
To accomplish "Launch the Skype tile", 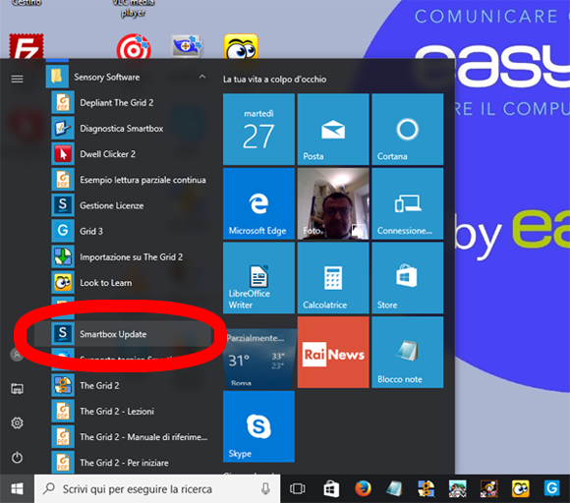I will click(x=258, y=426).
